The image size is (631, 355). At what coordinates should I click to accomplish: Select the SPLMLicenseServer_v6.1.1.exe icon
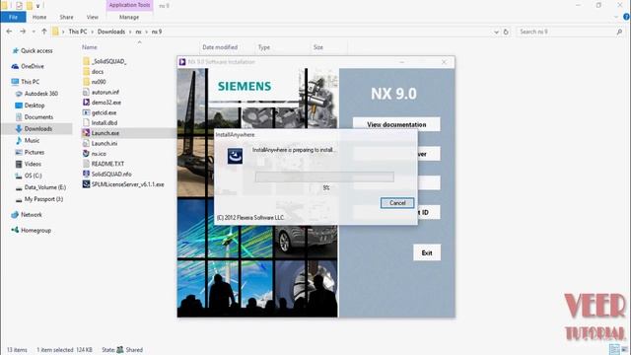click(x=86, y=184)
